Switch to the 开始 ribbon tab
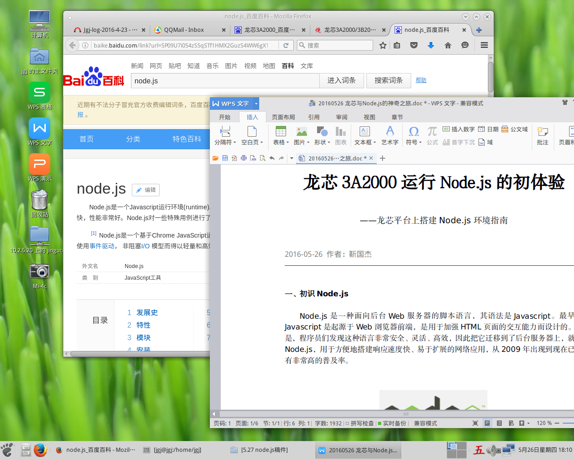The height and width of the screenshot is (459, 574). point(225,117)
